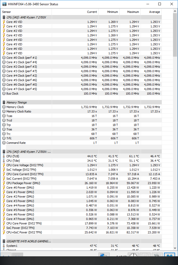Select the Trp row label
This screenshot has height=265, width=178.
pyautogui.click(x=8, y=125)
